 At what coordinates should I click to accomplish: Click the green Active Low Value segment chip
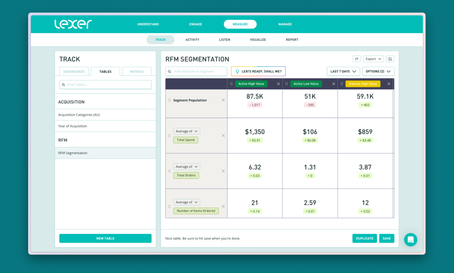coord(306,84)
